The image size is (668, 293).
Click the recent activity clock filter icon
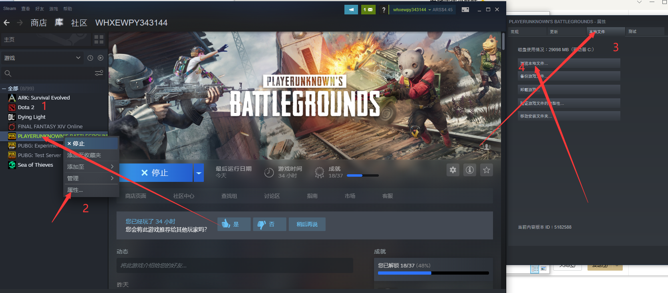coord(90,58)
